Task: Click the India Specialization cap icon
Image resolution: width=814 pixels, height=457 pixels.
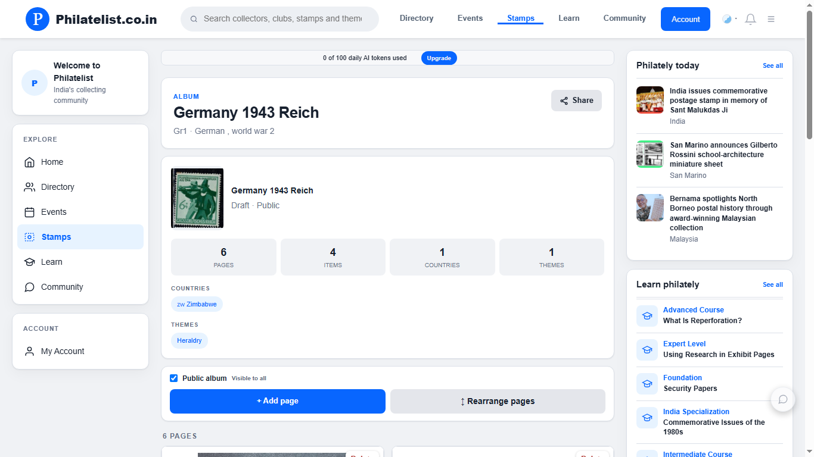Action: 647,418
